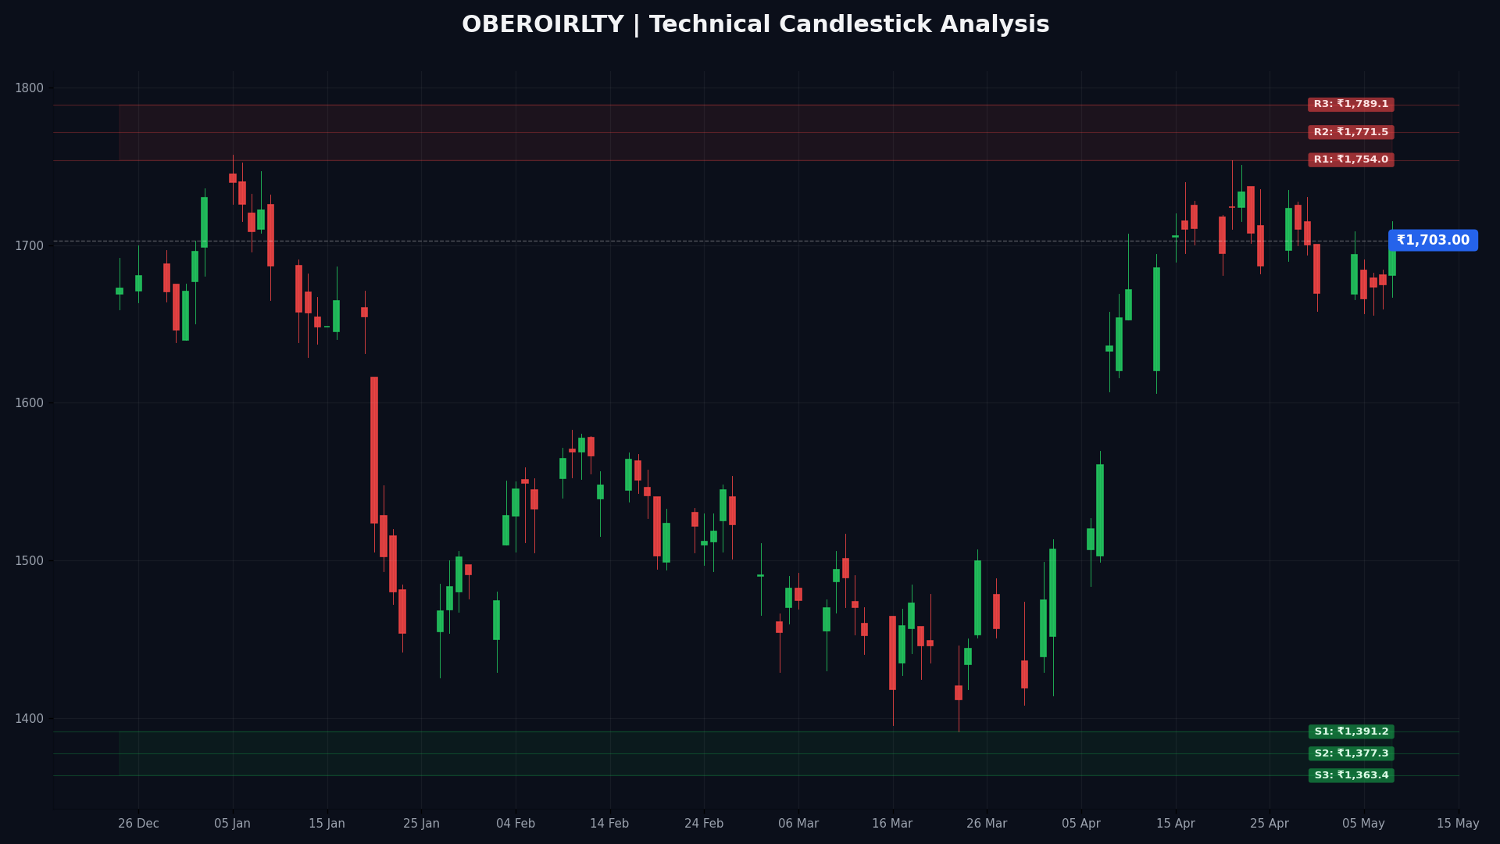Click the 15 Jan date label
The height and width of the screenshot is (844, 1500).
pyautogui.click(x=327, y=824)
